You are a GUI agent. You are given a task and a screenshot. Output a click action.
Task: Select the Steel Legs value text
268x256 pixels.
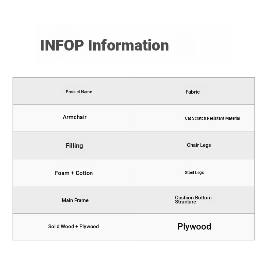(194, 173)
